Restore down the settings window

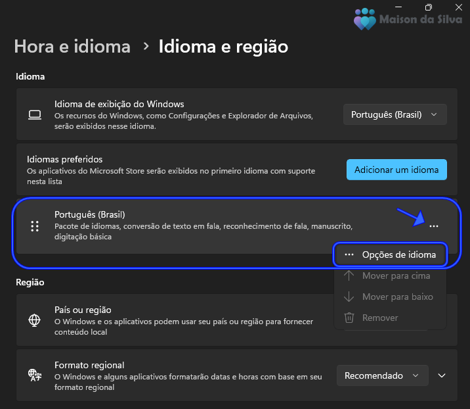click(x=429, y=7)
